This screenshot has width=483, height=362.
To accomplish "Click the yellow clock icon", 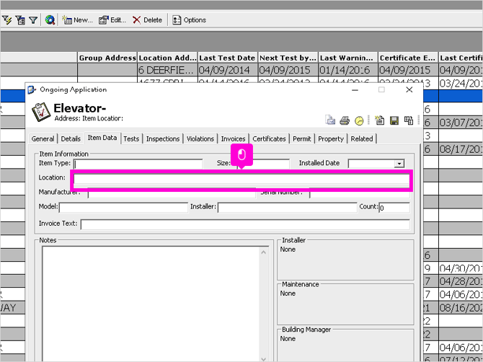I will coord(359,120).
